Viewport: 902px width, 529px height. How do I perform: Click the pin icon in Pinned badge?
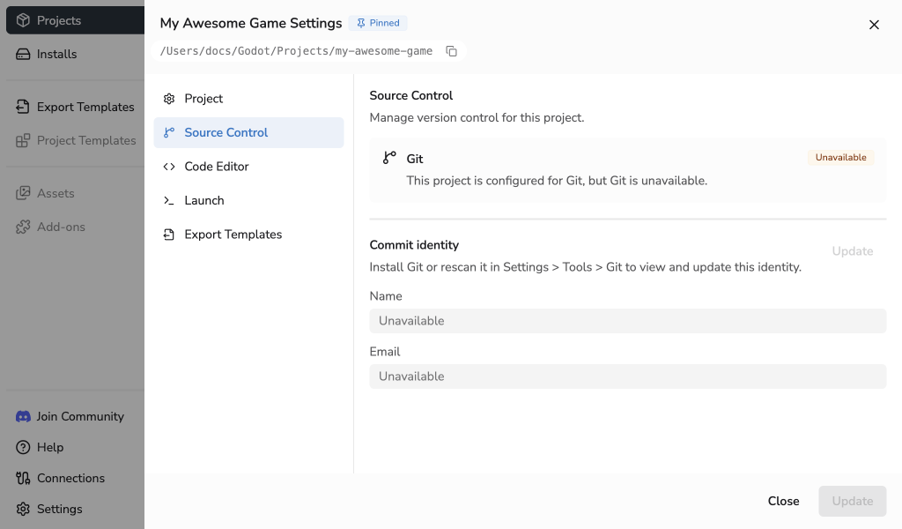coord(360,23)
